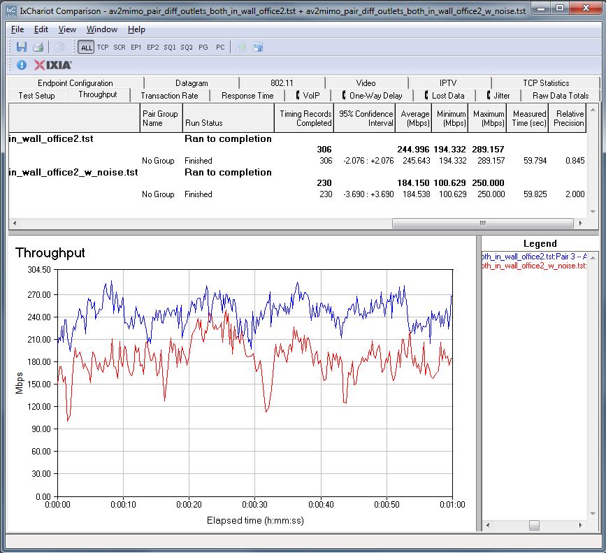The height and width of the screenshot is (553, 606).
Task: Switch to the IPTV tab
Action: click(448, 83)
